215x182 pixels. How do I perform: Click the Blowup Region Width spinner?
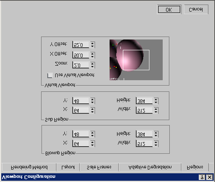[156, 143]
